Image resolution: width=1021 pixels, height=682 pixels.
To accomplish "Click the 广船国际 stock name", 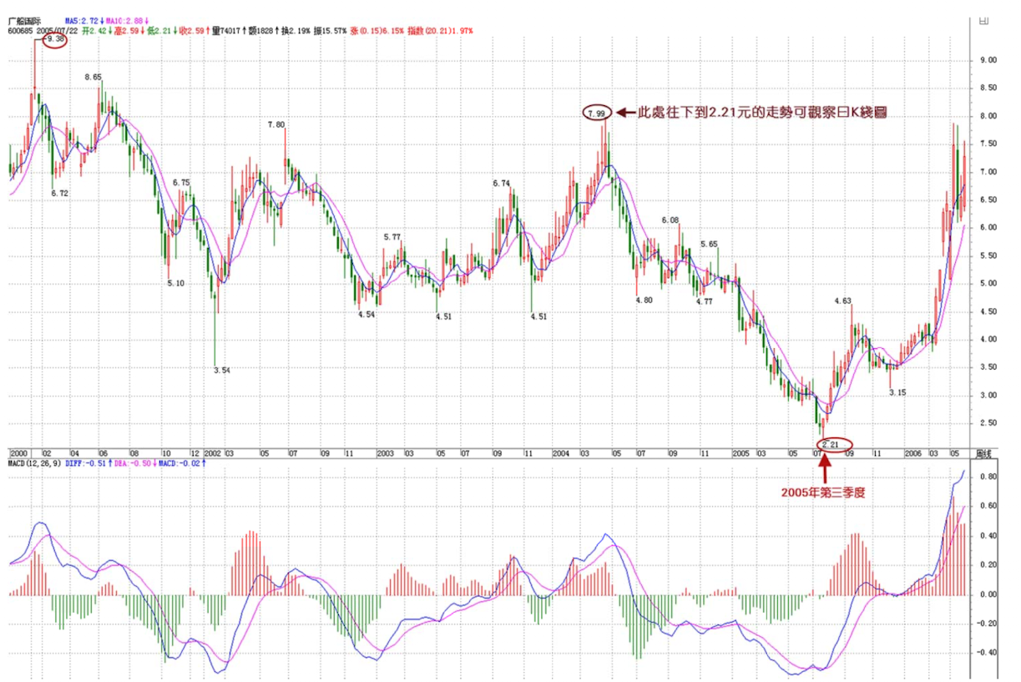I will coord(25,19).
